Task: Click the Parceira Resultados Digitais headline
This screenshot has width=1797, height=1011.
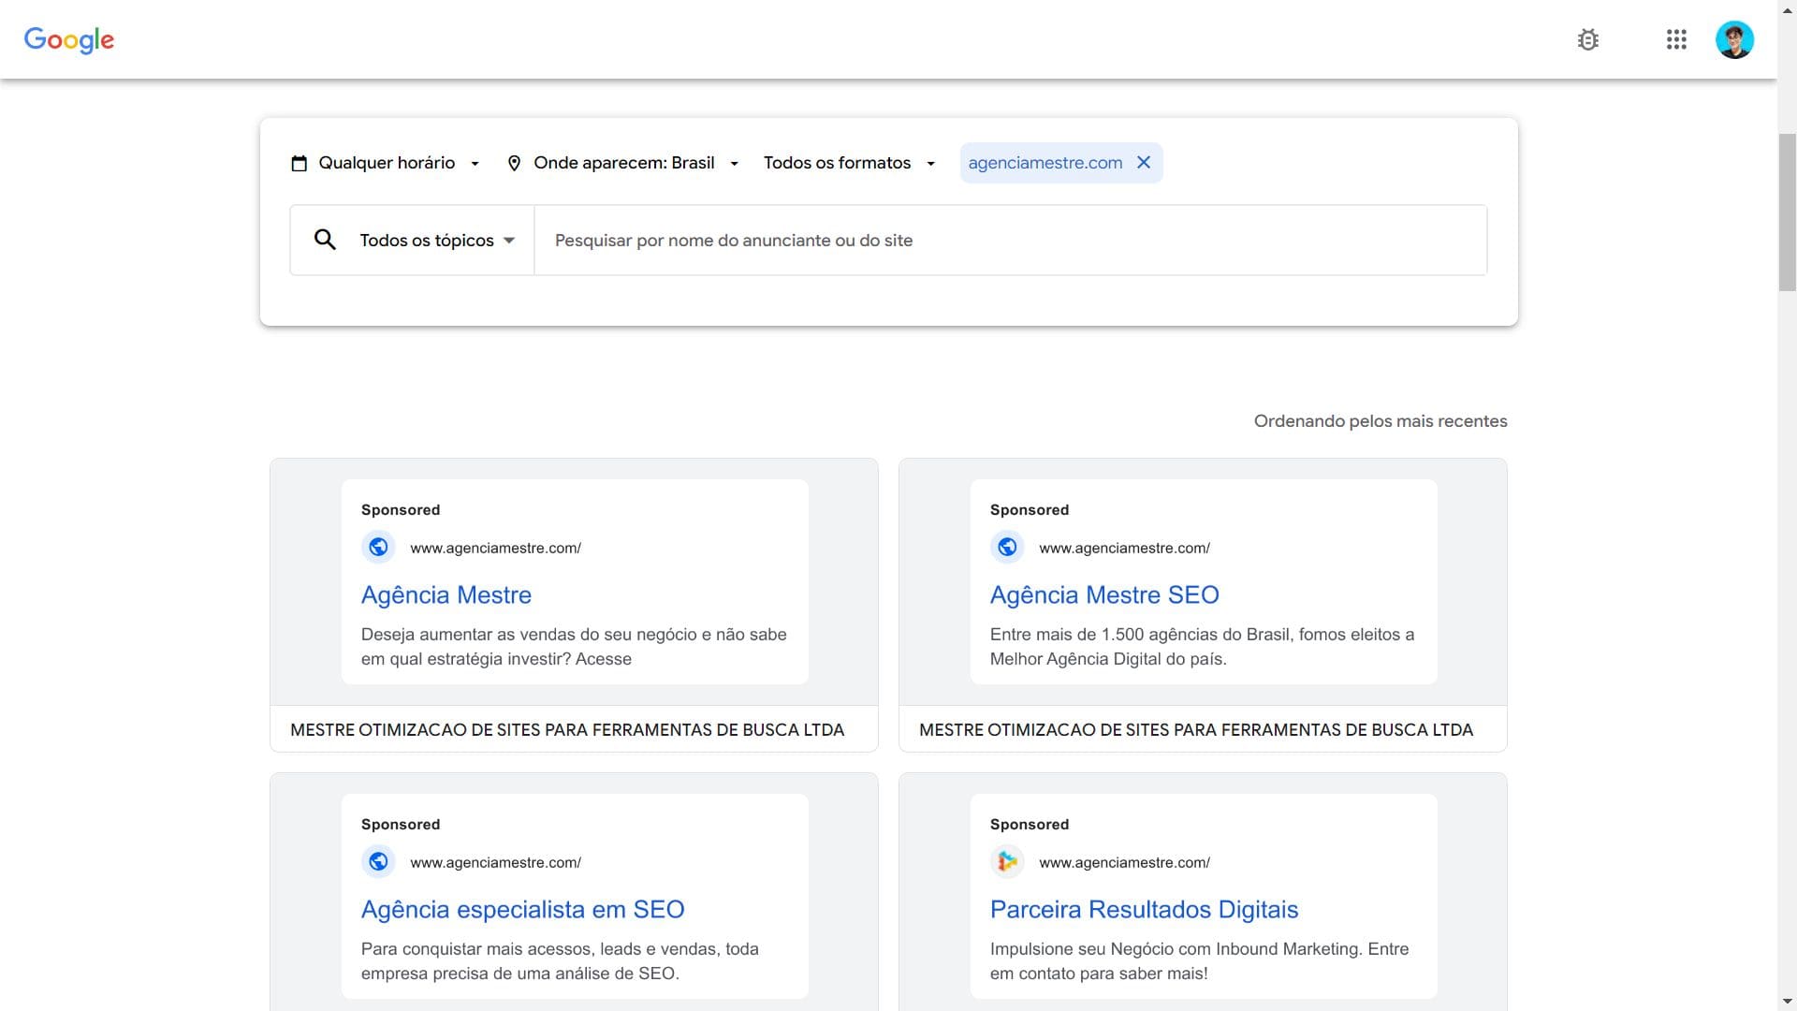Action: click(x=1144, y=910)
